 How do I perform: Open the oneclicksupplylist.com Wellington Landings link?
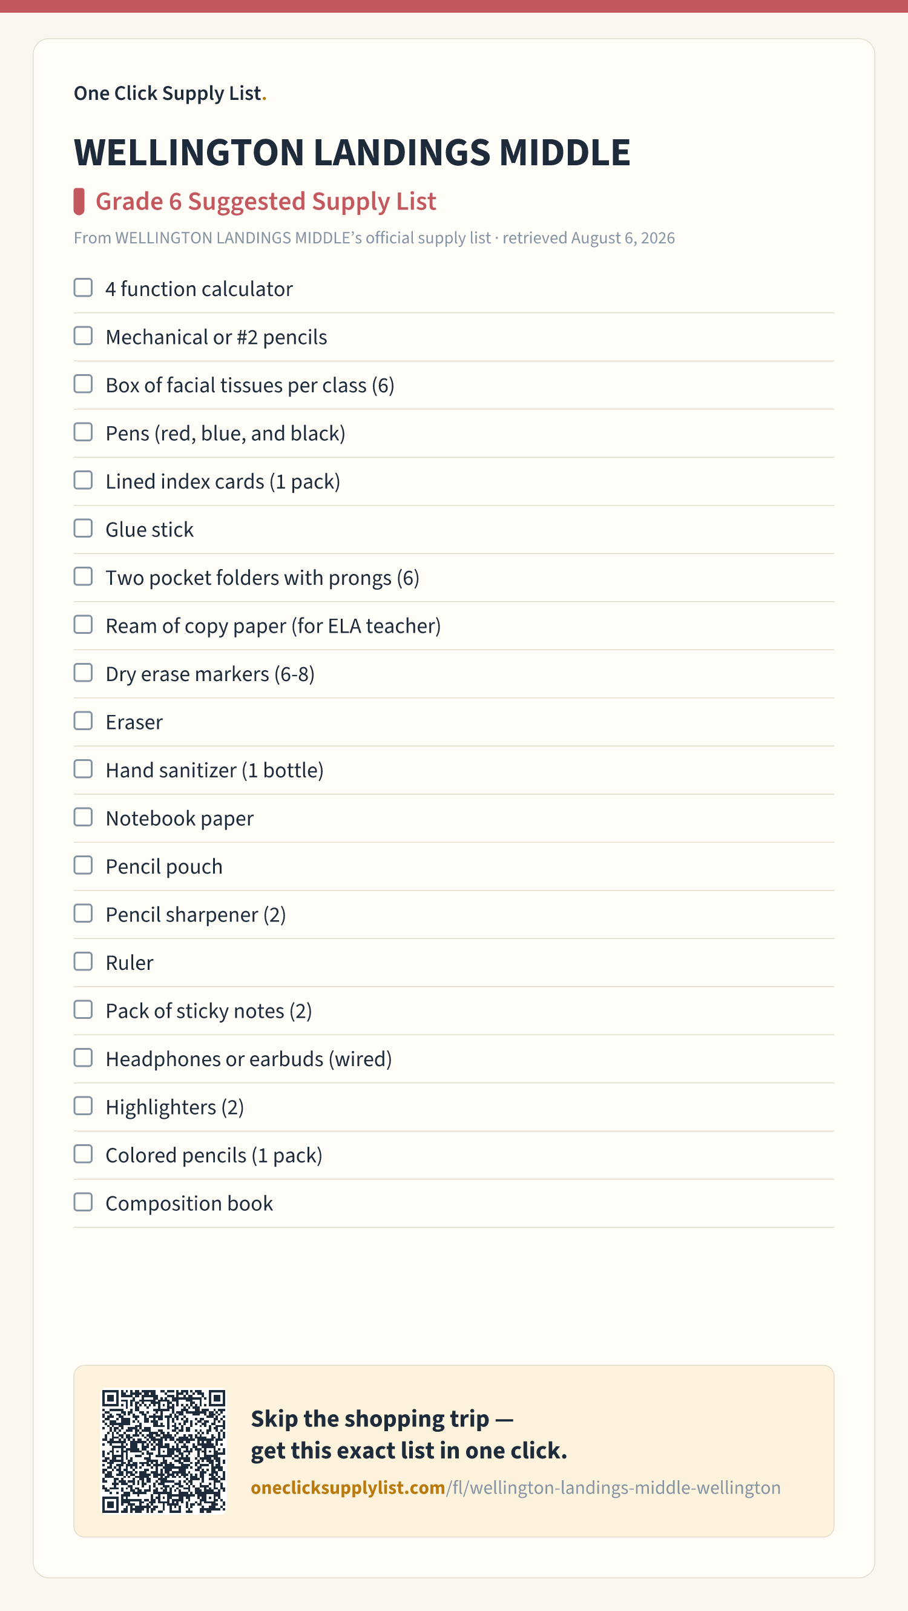click(515, 1487)
